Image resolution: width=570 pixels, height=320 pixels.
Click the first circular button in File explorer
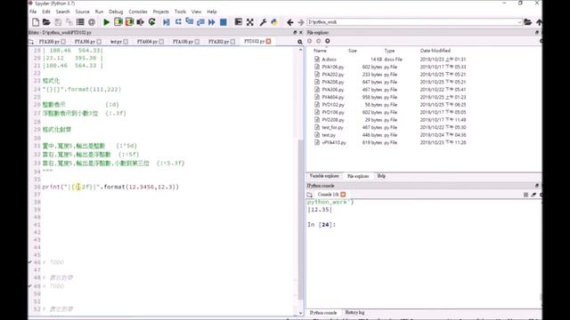[x=310, y=41]
